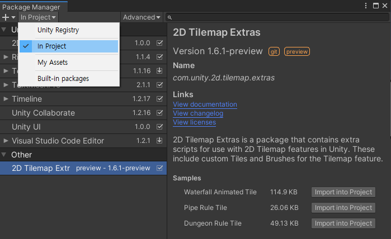
Task: Click the Dungeon Rule Tile sample name
Action: [213, 223]
